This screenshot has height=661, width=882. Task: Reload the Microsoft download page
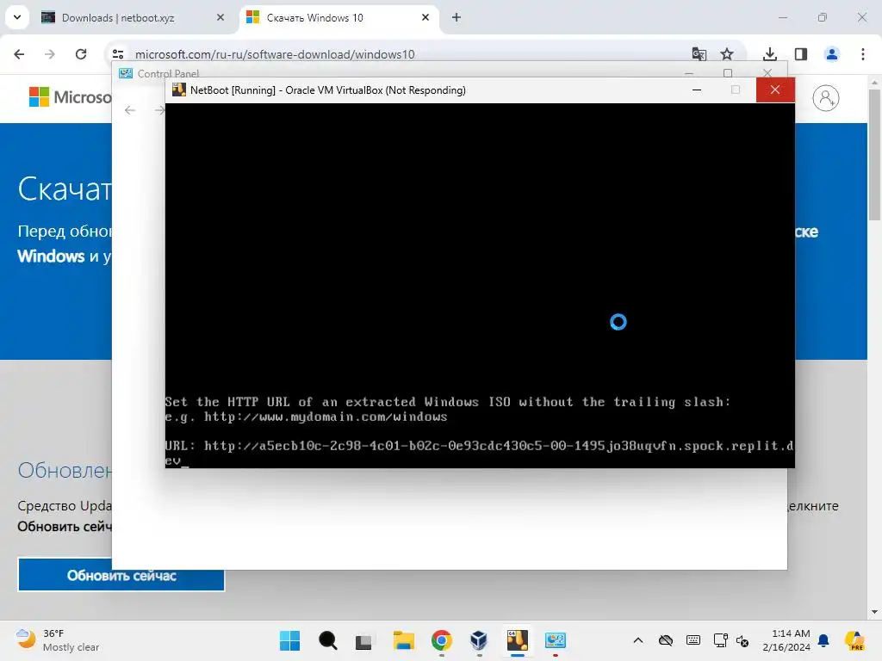point(81,54)
